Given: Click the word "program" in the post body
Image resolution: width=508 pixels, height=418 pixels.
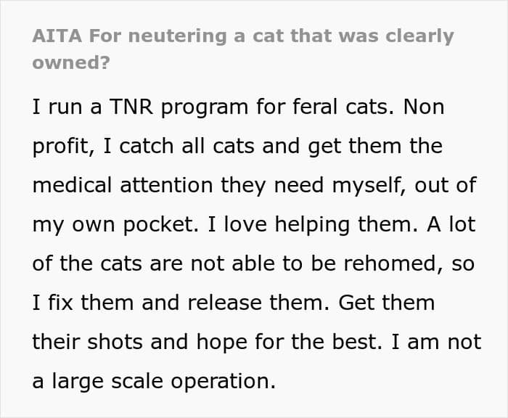Looking at the screenshot, I should (x=205, y=108).
